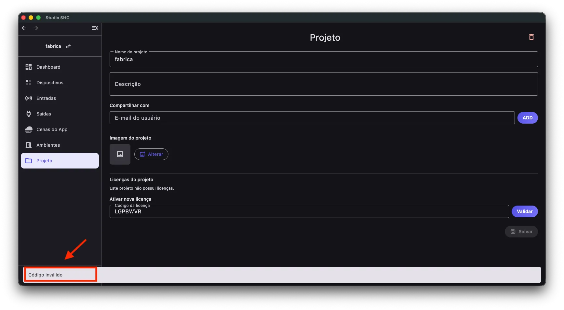Click the forward arrow navigation icon

click(36, 28)
